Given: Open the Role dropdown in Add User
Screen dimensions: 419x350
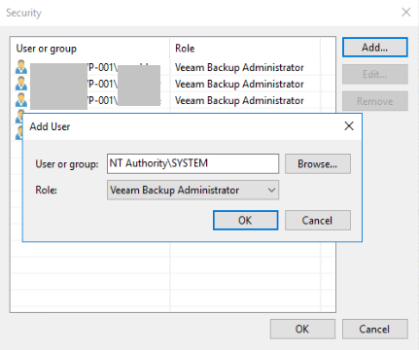Looking at the screenshot, I should pyautogui.click(x=192, y=190).
